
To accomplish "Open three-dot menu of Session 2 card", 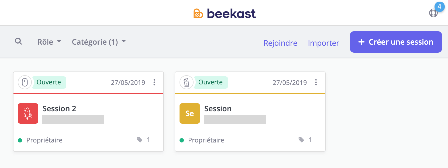I will (154, 82).
